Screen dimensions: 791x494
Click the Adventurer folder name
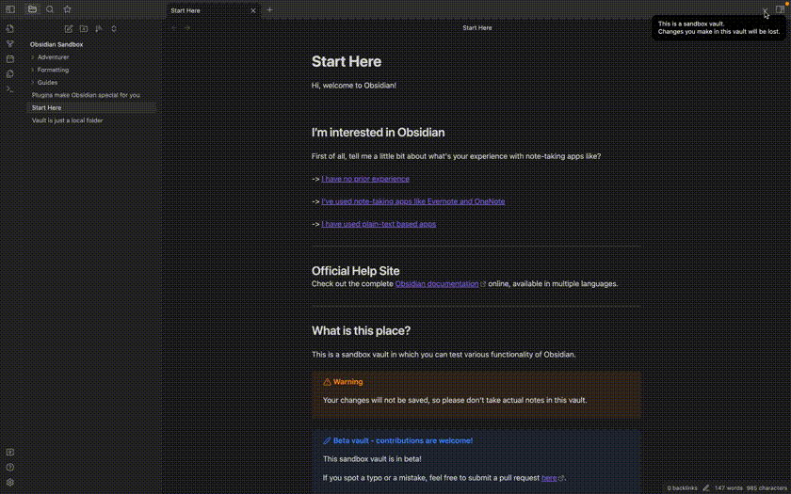tap(53, 57)
